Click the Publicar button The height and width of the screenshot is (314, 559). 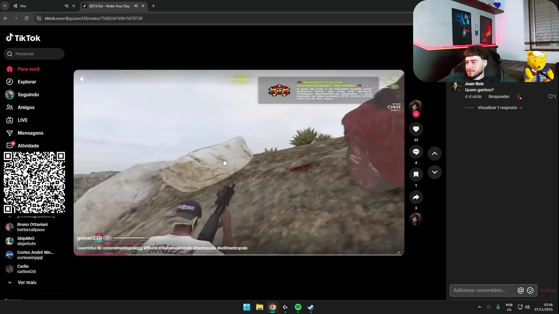coord(548,290)
